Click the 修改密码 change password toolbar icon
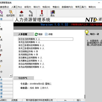 [10, 13]
